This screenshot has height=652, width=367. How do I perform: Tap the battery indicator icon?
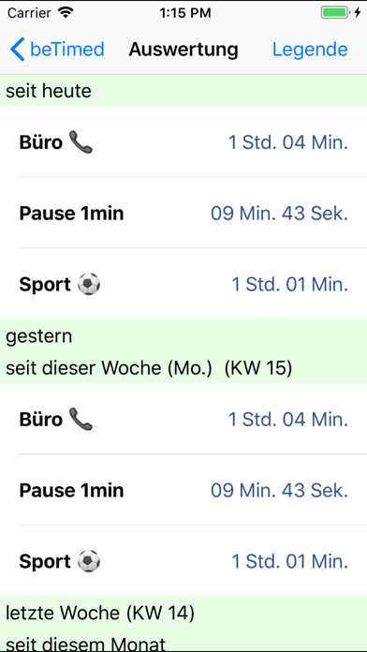coord(334,13)
